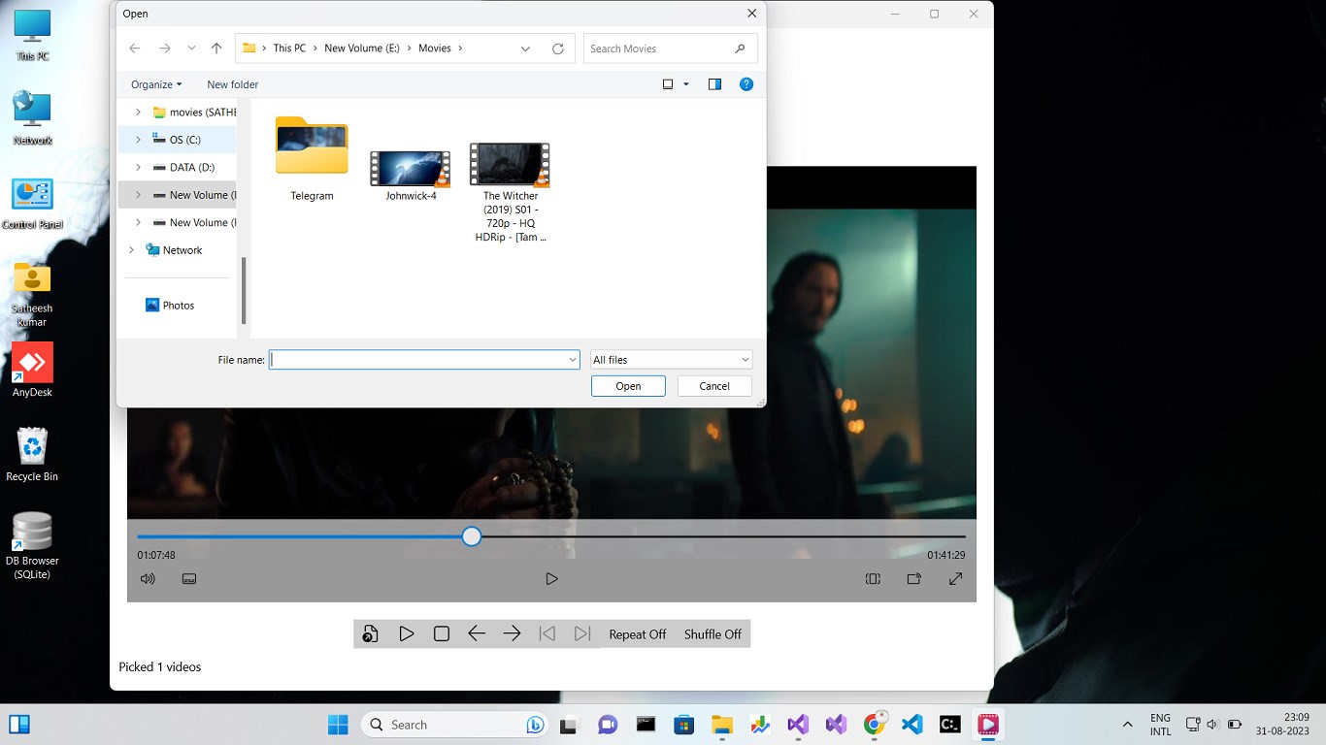Change the view with the view icon

pyautogui.click(x=668, y=84)
